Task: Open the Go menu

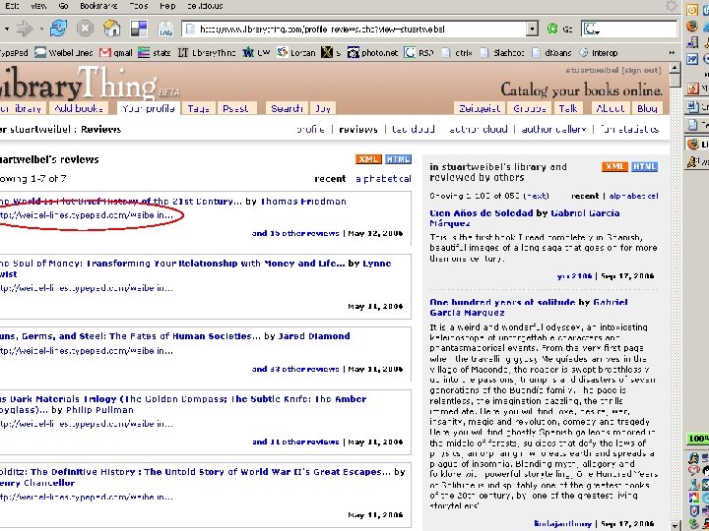Action: [x=63, y=6]
